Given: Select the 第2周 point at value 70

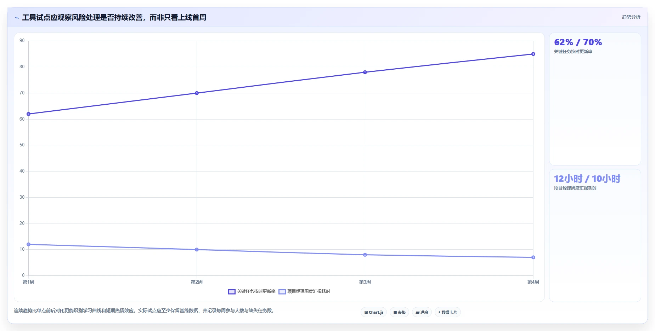Looking at the screenshot, I should [x=197, y=93].
